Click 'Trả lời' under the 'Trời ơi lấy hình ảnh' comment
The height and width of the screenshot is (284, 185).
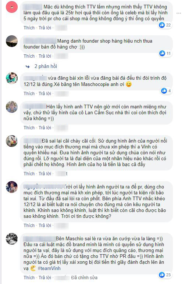click(x=45, y=225)
